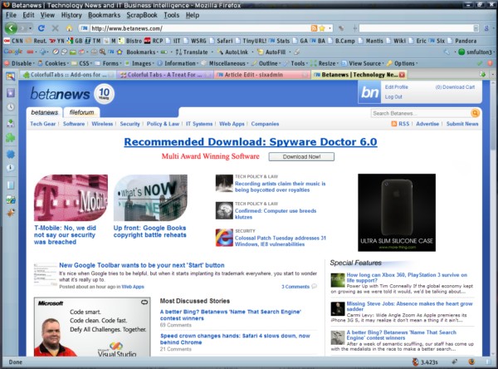
Task: Switch to the ColorfulTabs :: Add-ons tab
Action: pyautogui.click(x=67, y=75)
